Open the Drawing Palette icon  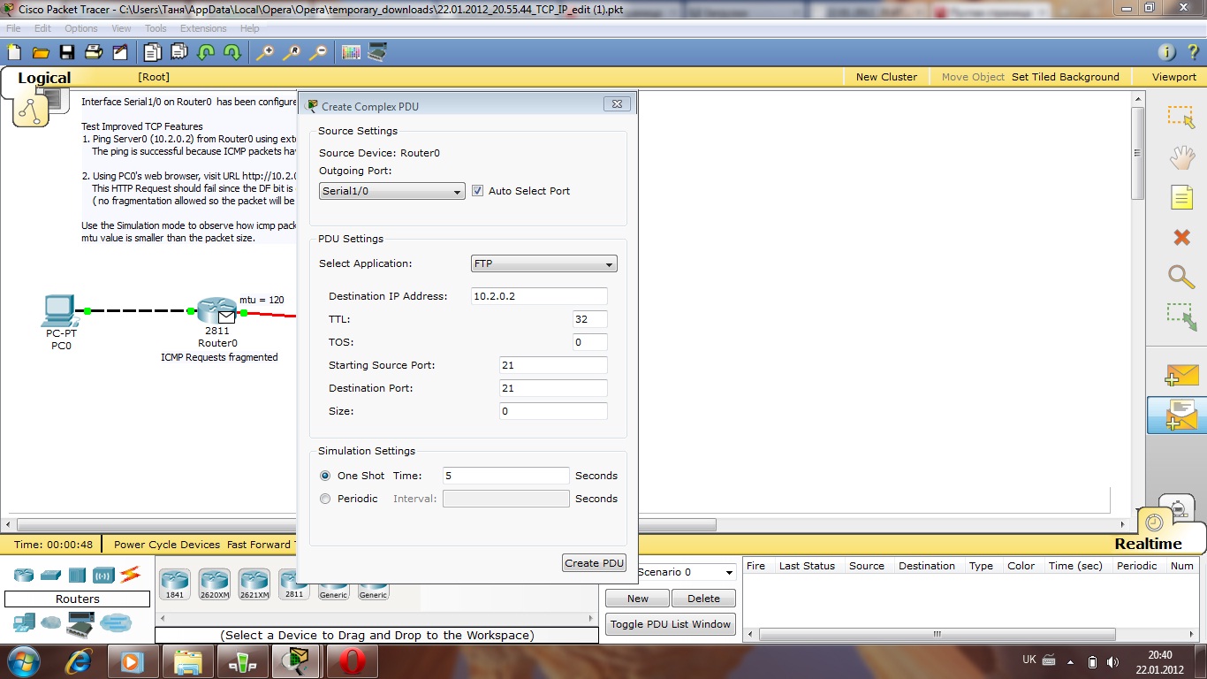[x=351, y=52]
